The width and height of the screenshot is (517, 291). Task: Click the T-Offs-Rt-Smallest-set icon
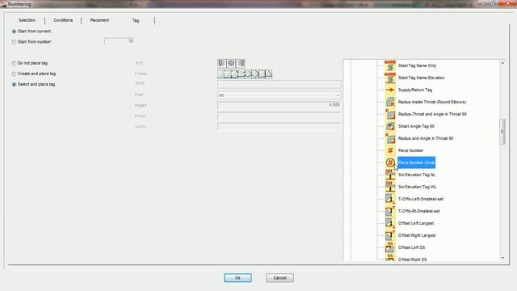tap(390, 211)
